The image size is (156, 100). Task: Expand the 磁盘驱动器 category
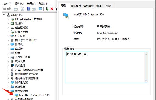click(x=8, y=28)
